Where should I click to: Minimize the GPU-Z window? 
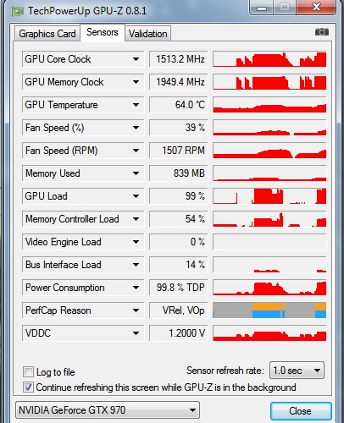click(x=262, y=7)
